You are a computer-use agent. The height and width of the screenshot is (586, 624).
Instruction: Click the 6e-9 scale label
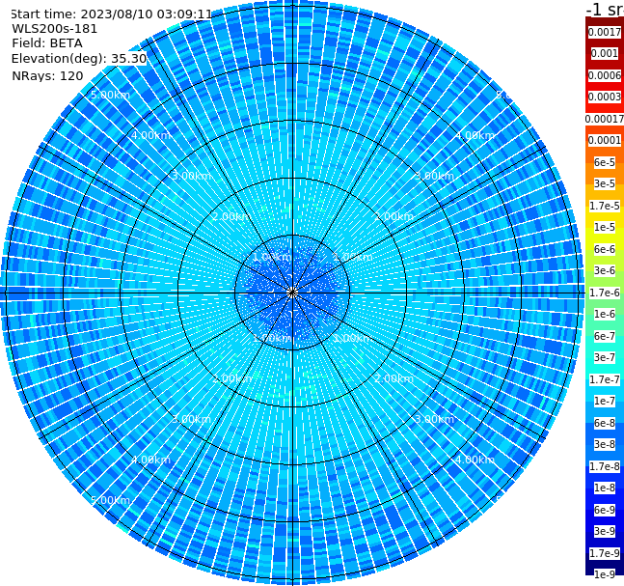[x=605, y=510]
